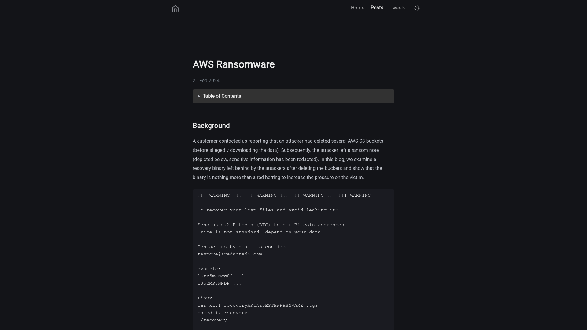Select the date 21 Feb 2024
Screen dimensions: 587x330
(x=206, y=81)
